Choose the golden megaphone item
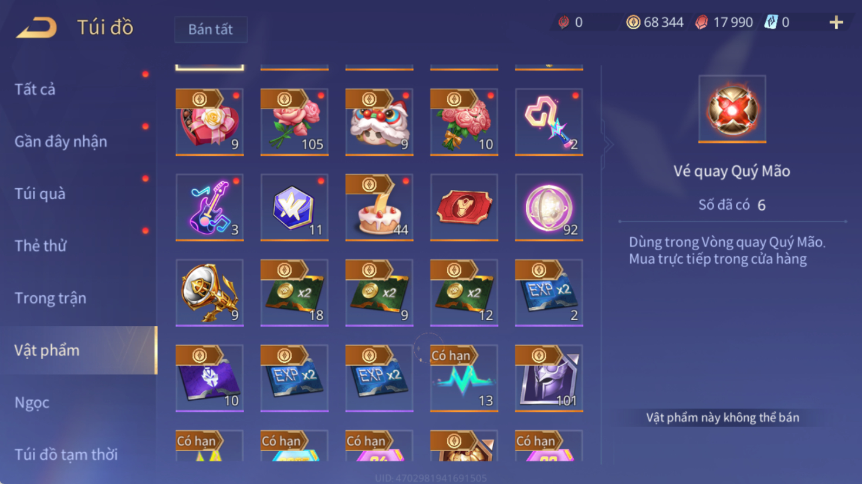This screenshot has width=862, height=484. click(209, 293)
